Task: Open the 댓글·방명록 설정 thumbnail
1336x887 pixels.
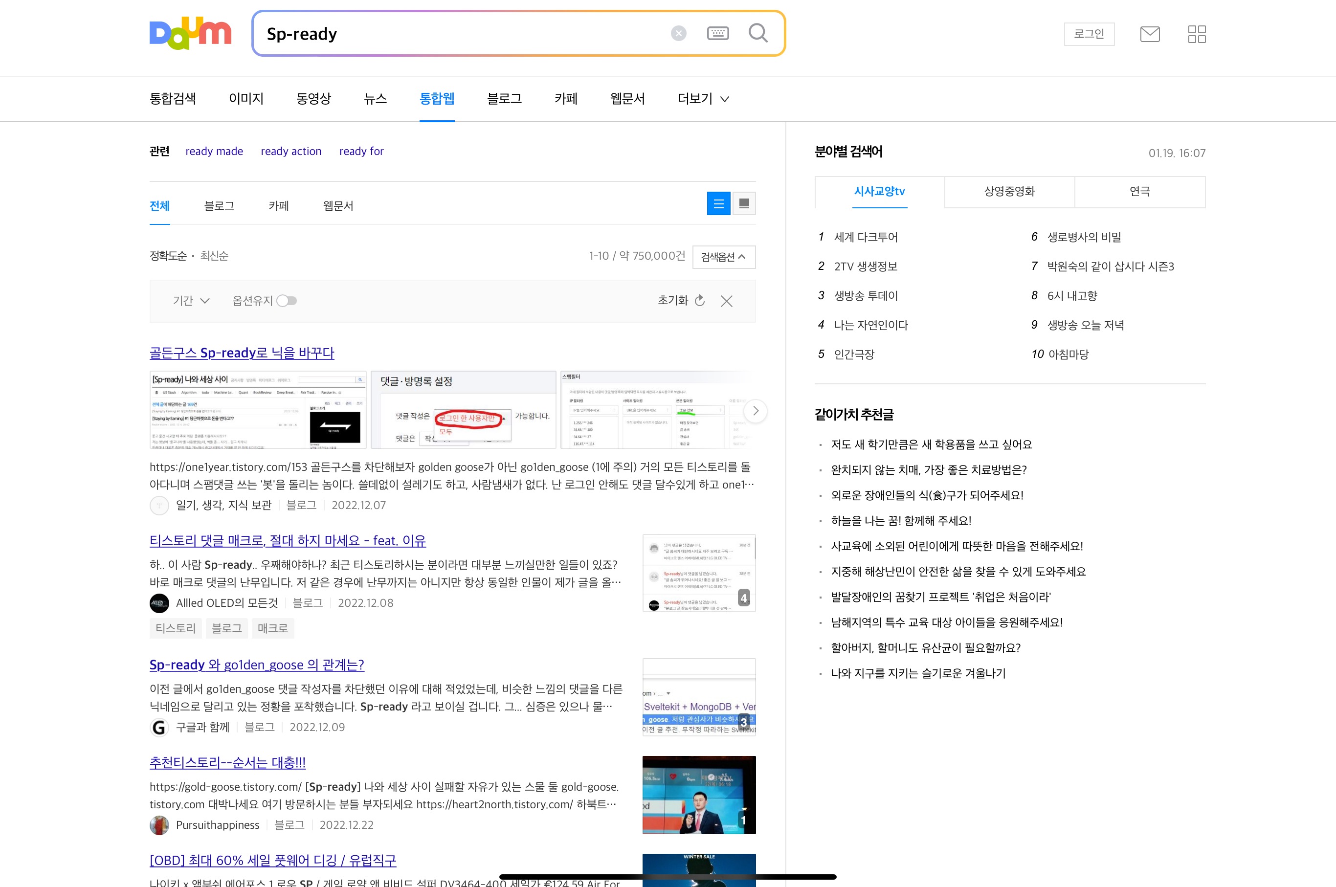Action: [463, 410]
